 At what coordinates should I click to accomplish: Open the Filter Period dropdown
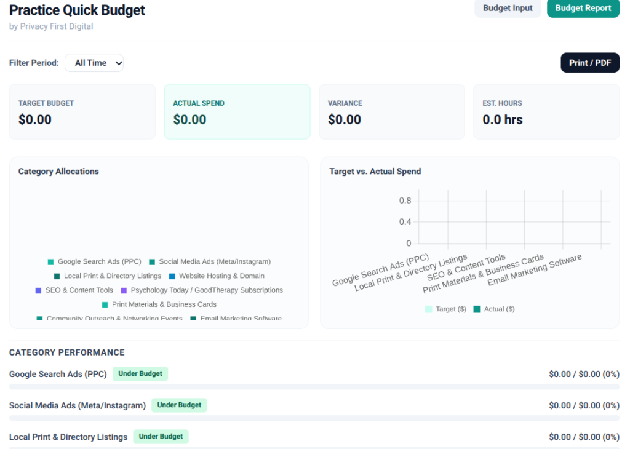(94, 63)
